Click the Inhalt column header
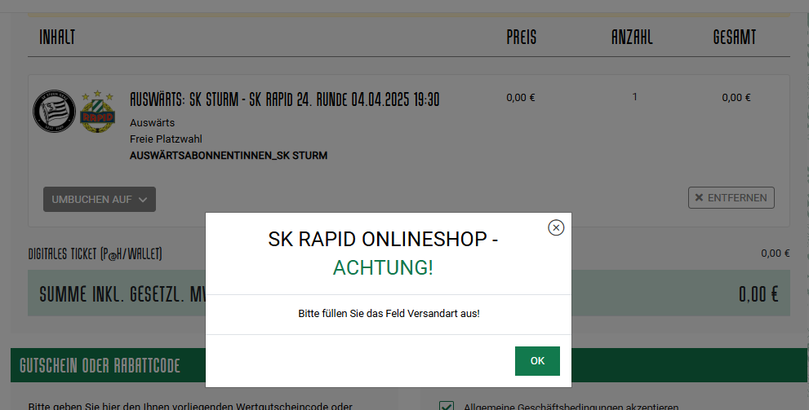 [x=57, y=37]
